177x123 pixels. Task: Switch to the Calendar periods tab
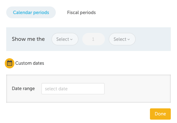[31, 13]
